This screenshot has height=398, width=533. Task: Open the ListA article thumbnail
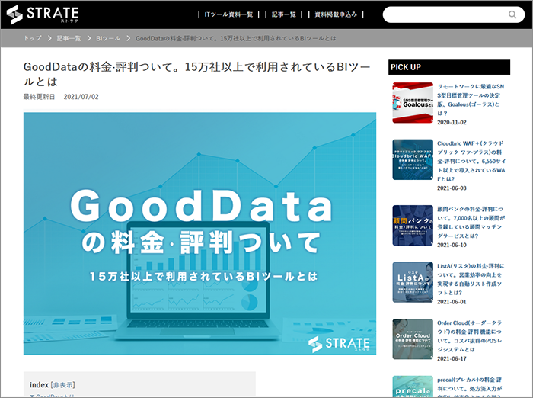click(413, 282)
